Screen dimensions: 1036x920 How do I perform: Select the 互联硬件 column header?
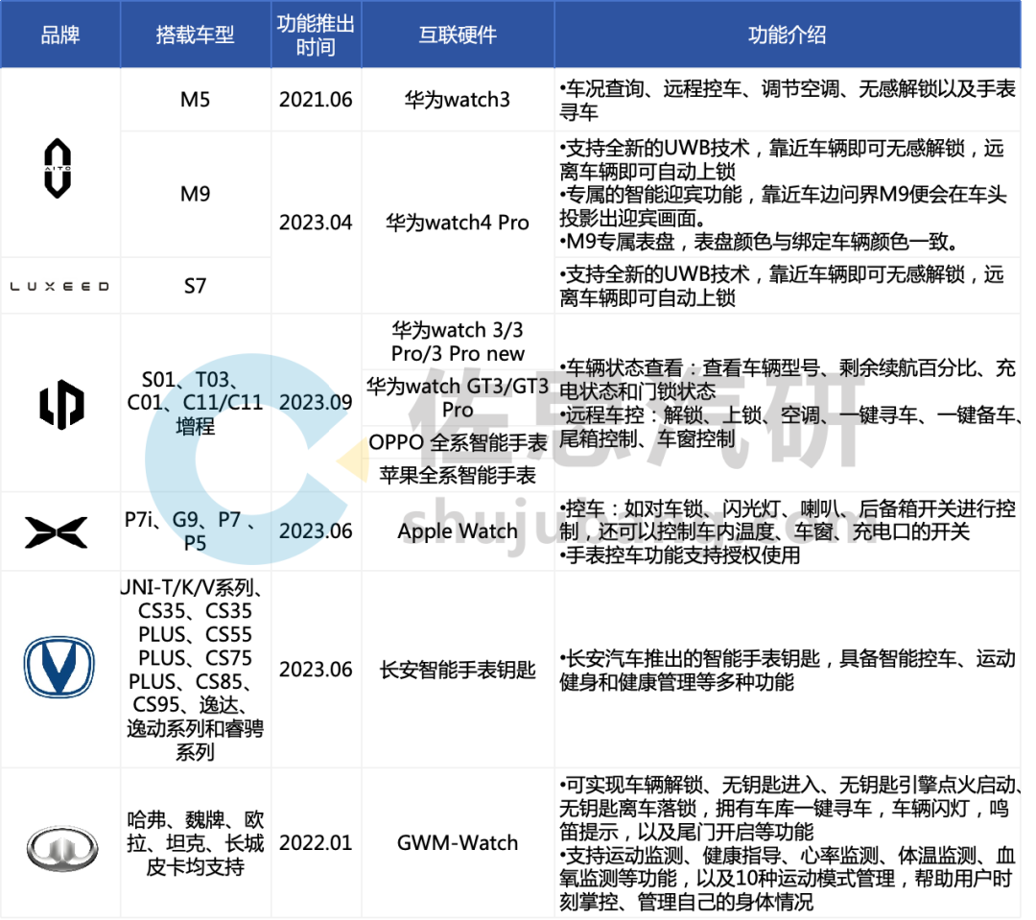coord(458,35)
